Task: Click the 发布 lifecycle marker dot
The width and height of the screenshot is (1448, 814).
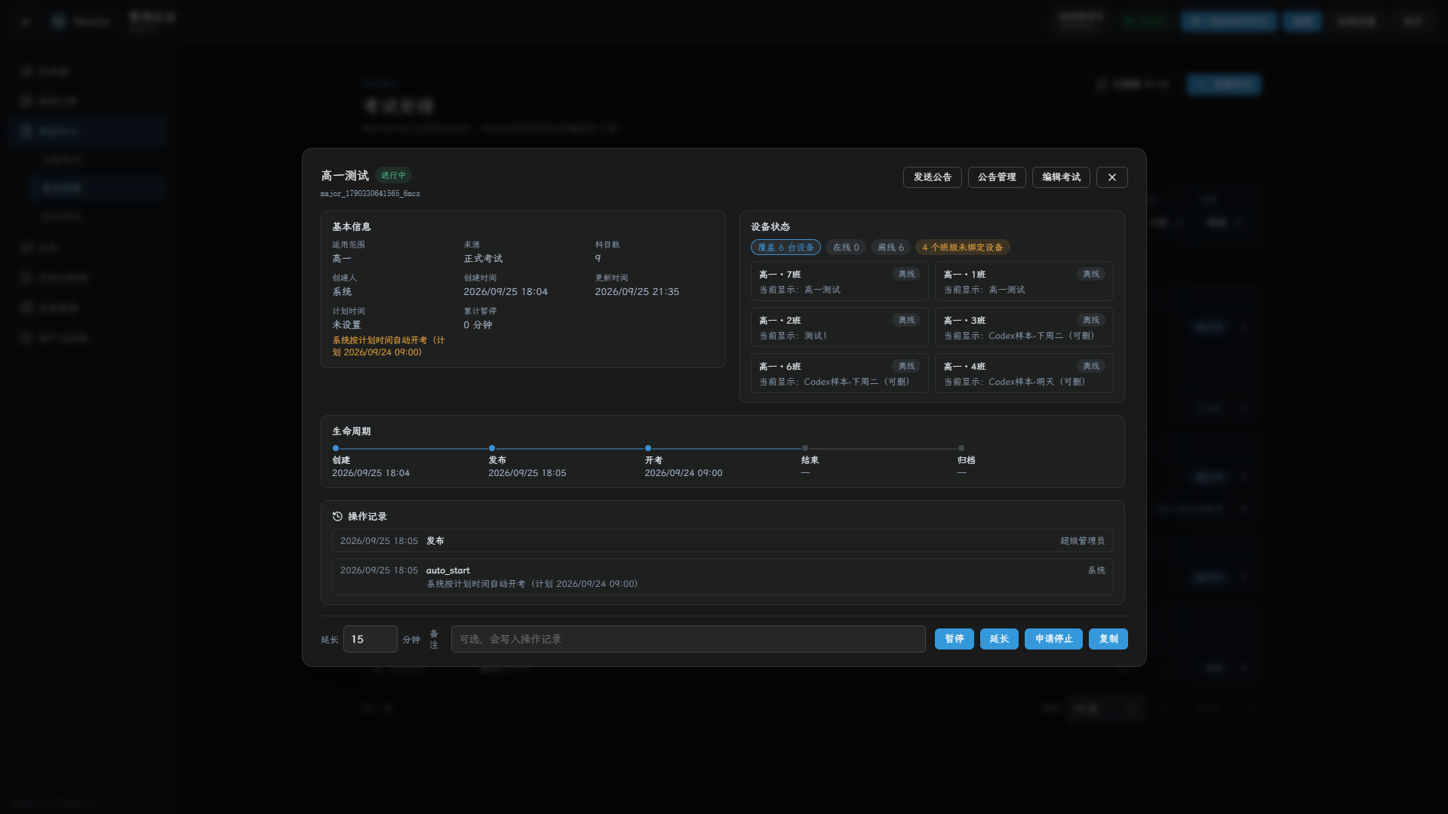Action: point(492,448)
